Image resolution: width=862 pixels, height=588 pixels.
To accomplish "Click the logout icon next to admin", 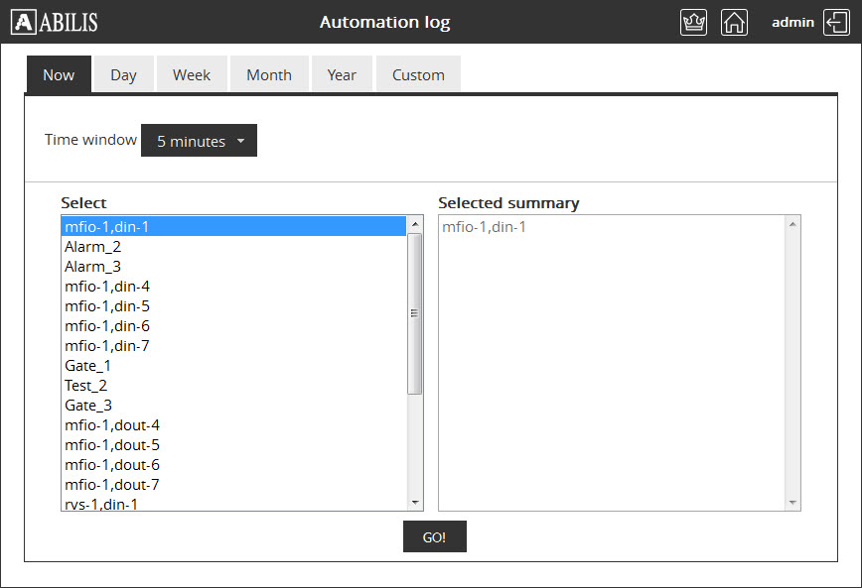I will click(836, 23).
